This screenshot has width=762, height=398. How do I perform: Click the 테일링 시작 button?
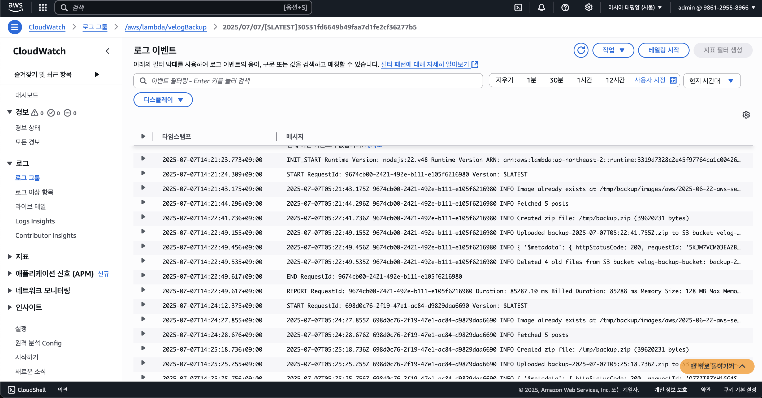pyautogui.click(x=663, y=50)
